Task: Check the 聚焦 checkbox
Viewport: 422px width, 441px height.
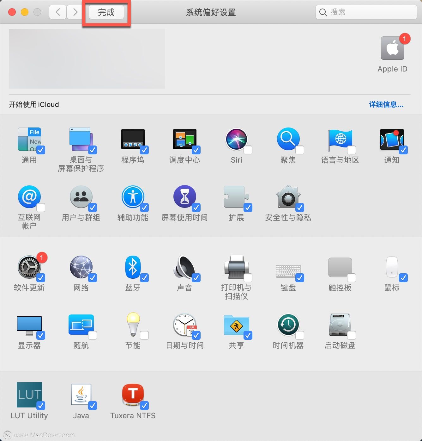Action: 300,150
